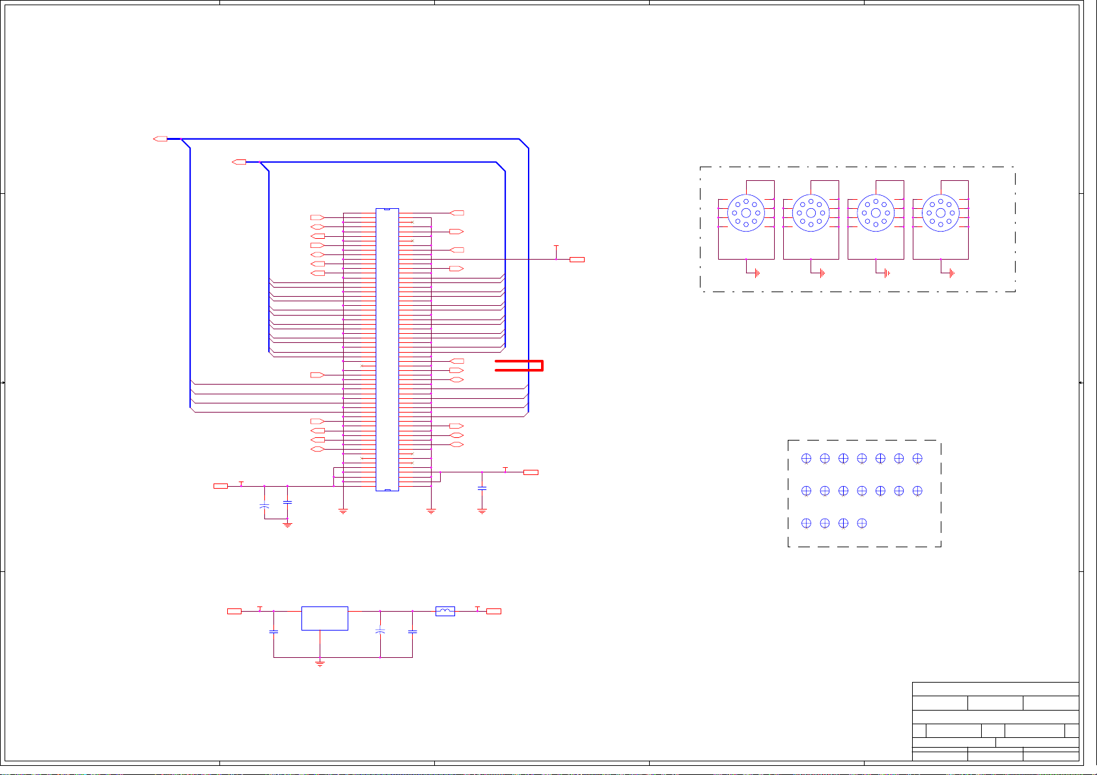
Task: Select the outer bus port at top-left
Action: click(x=160, y=139)
